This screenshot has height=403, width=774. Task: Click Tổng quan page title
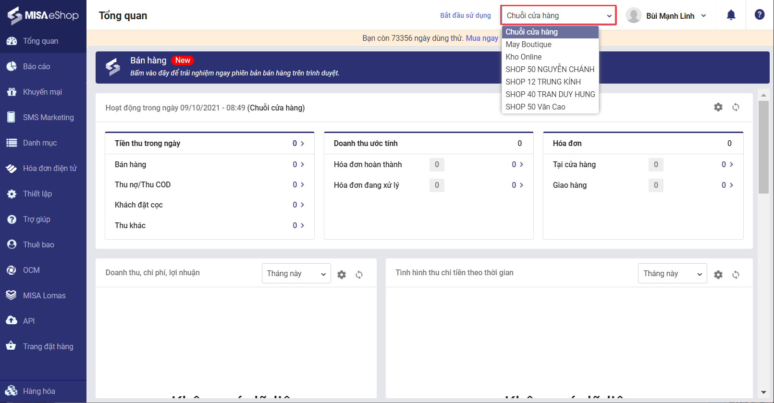click(123, 15)
